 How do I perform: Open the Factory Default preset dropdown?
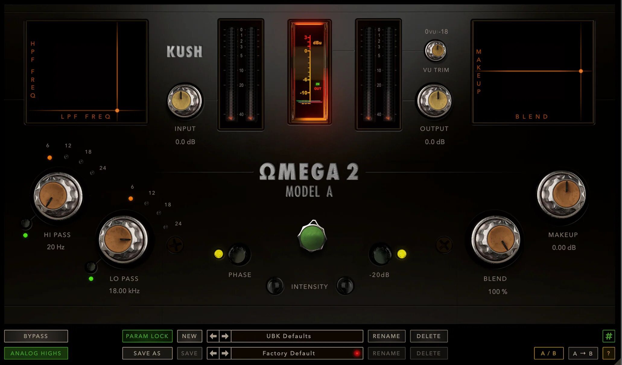297,353
